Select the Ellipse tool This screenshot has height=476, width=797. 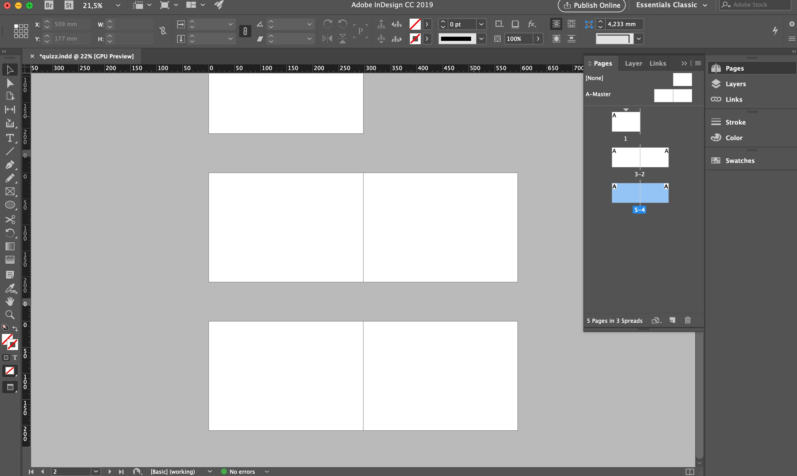point(10,205)
